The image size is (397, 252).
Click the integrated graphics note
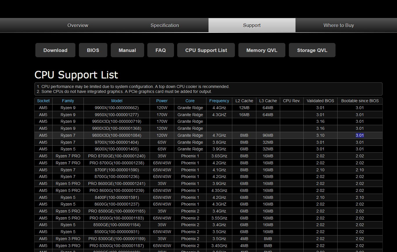click(x=124, y=91)
